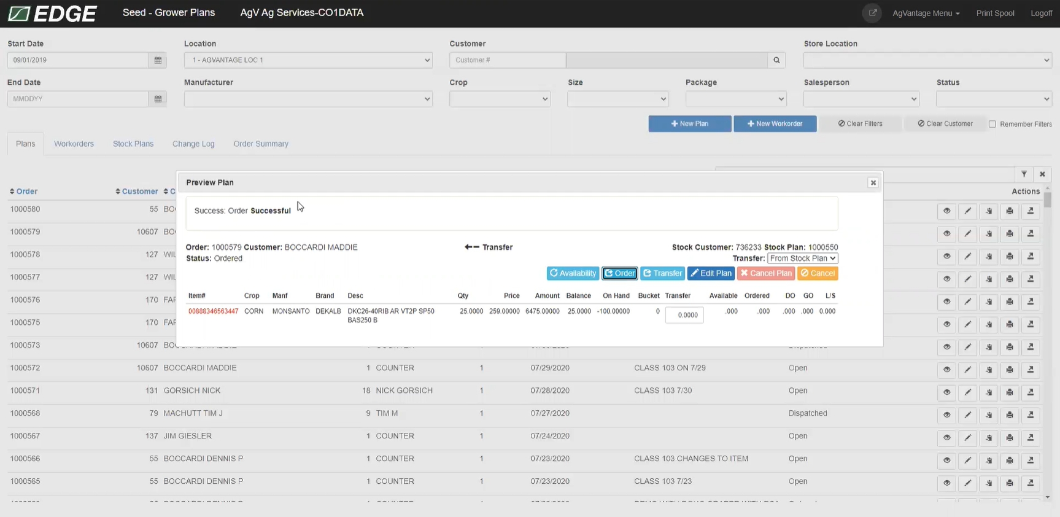Open the Status dropdown

point(994,99)
